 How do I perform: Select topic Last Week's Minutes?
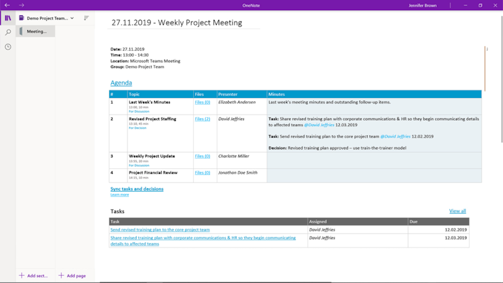point(150,102)
